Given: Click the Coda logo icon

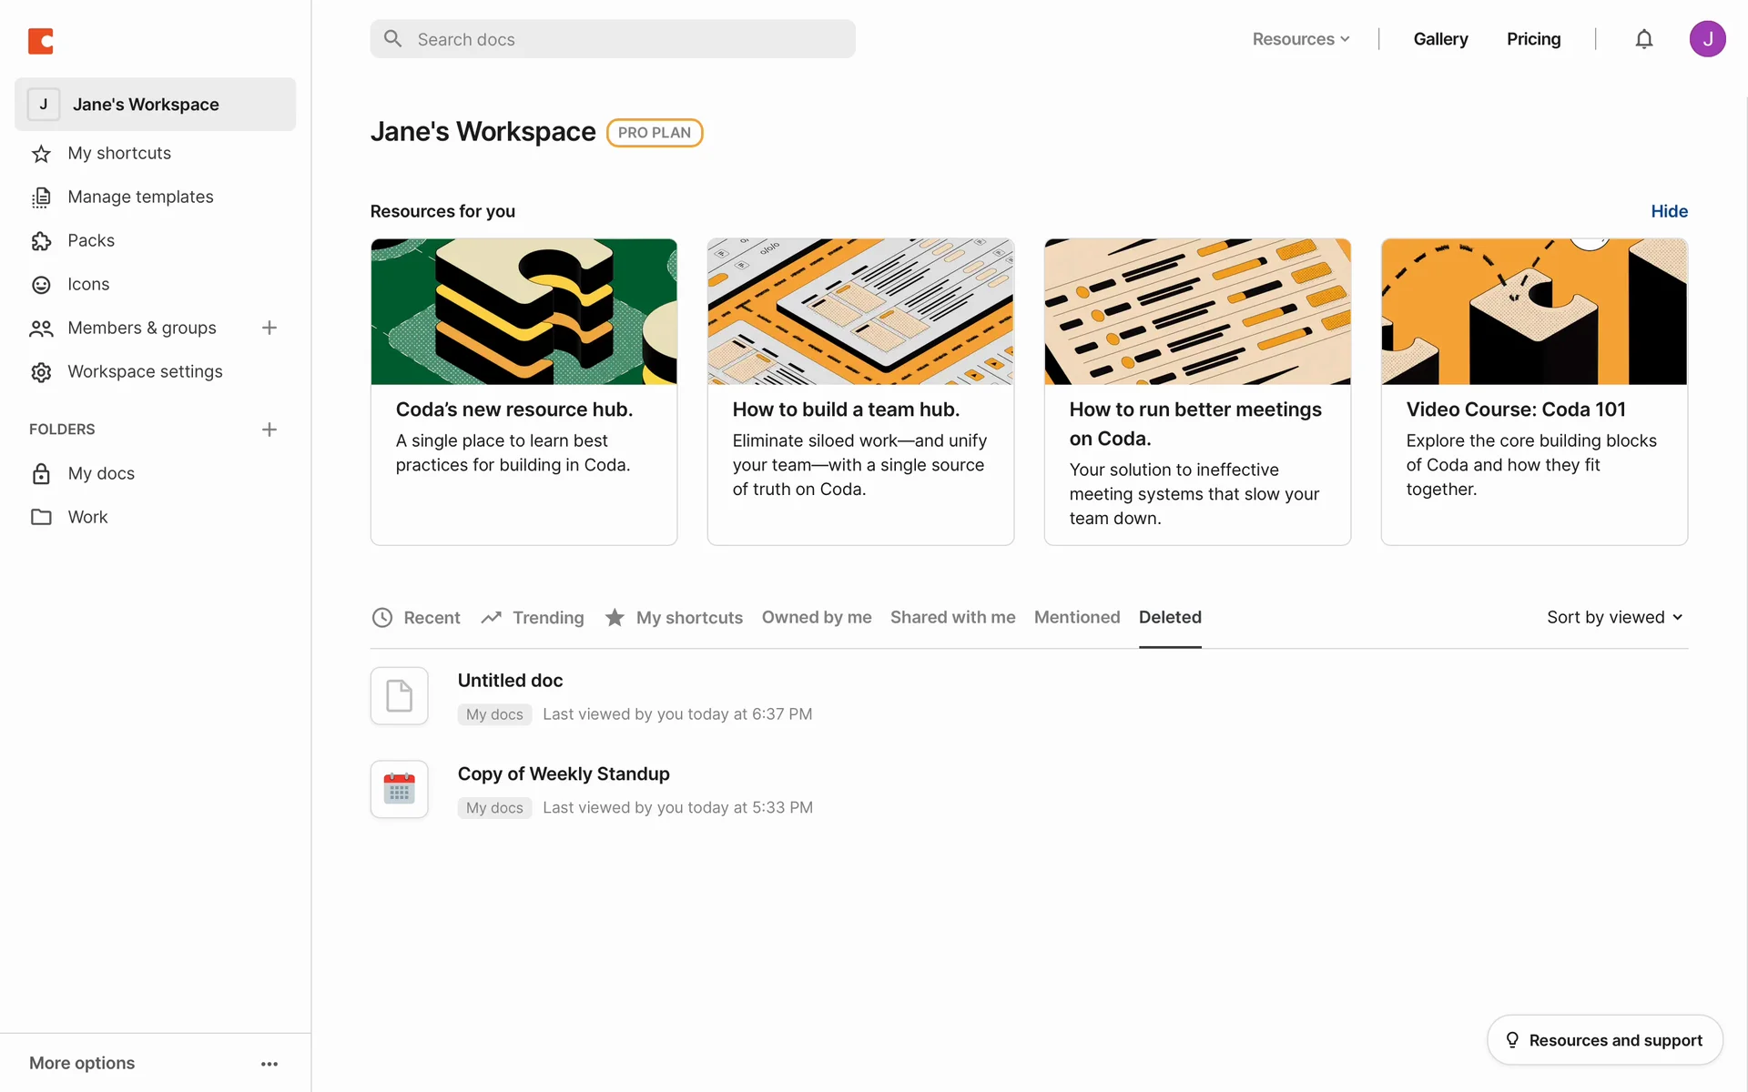Looking at the screenshot, I should click(41, 41).
